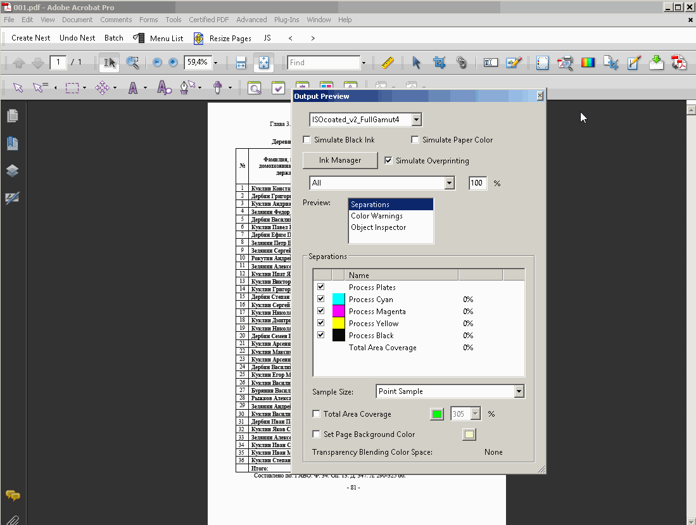Enable the Total Area Coverage checkbox
The width and height of the screenshot is (696, 525).
317,414
